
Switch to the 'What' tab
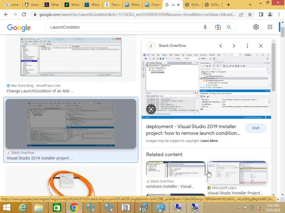(52, 5)
